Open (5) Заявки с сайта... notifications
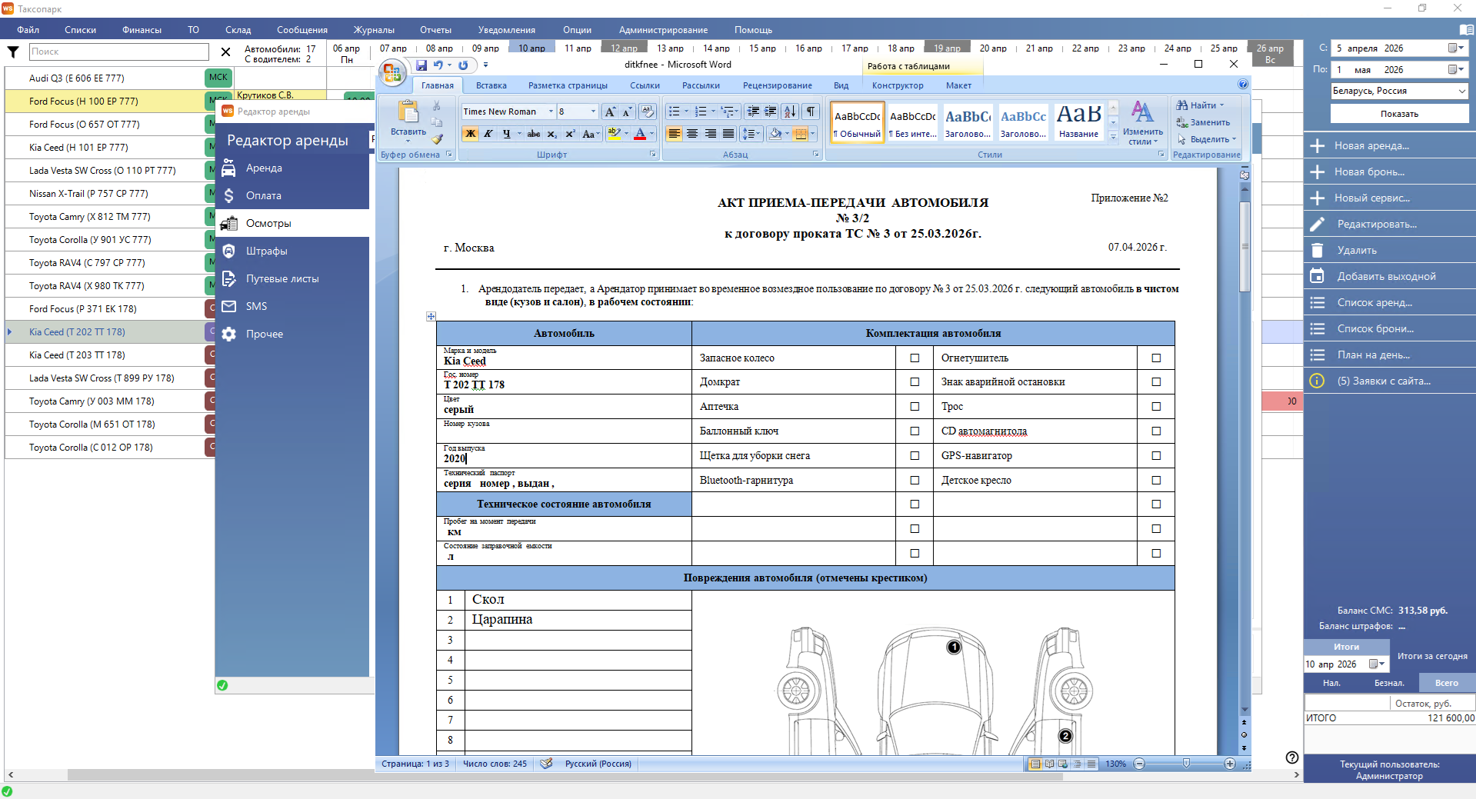Screen dimensions: 1476x799 [x=1389, y=381]
